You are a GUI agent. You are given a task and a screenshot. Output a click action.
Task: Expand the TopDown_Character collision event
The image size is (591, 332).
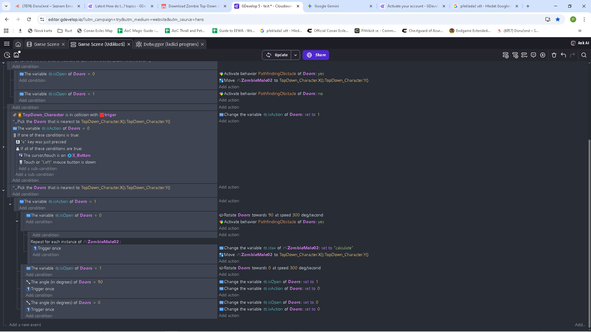coord(3,147)
